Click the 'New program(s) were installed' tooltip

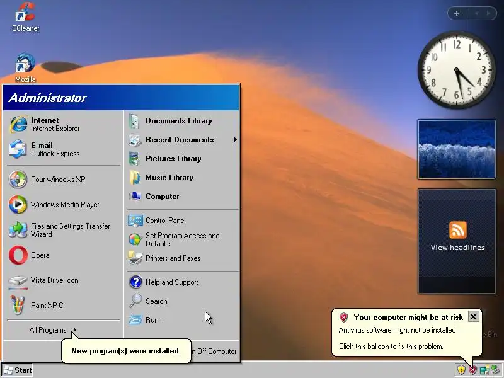tap(126, 350)
